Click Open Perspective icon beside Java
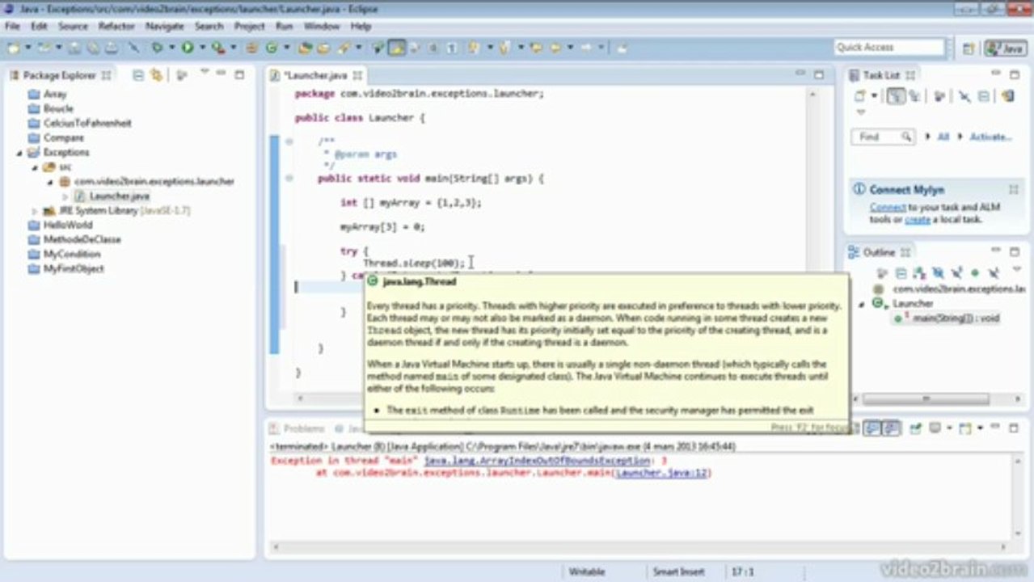Viewport: 1034px width, 582px height. (969, 48)
